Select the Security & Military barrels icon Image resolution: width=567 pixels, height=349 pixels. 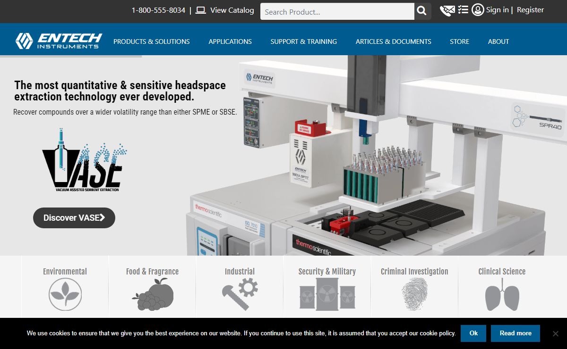point(327,294)
